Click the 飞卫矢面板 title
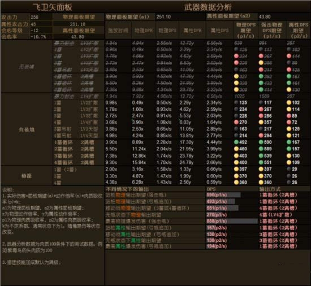 [53, 7]
